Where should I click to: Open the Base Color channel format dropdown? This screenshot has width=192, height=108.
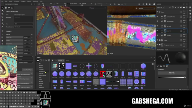[27, 37]
